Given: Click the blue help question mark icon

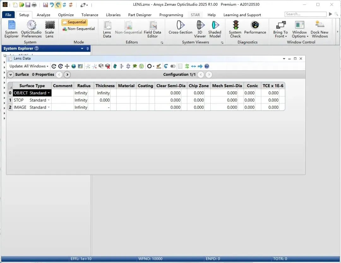Looking at the screenshot, I should pyautogui.click(x=206, y=66).
